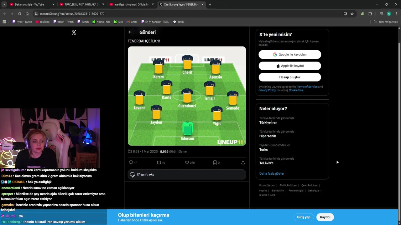Open Çerez Politikası footer link
Image resolution: width=401 pixels, height=225 pixels.
tap(309, 185)
